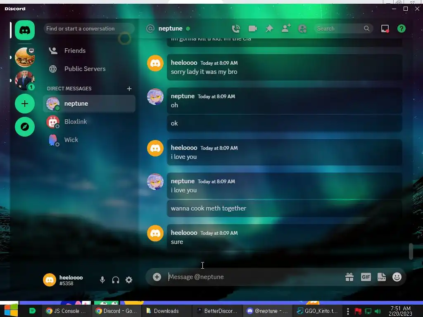Viewport: 423px width, 317px height.
Task: Click Find or start a conversation field
Action: pyautogui.click(x=89, y=28)
